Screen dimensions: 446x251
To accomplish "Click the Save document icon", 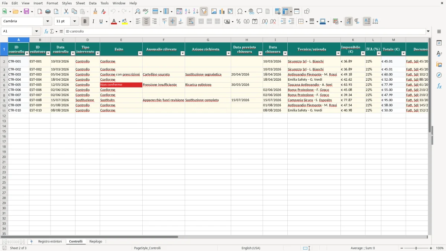I will (26, 12).
